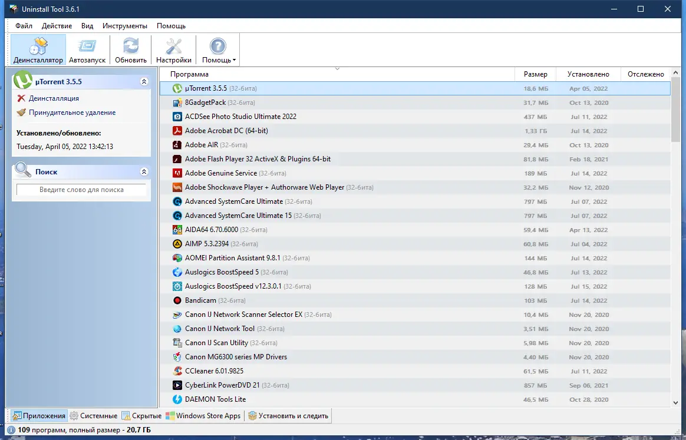Click the Деинсталляция link in side panel
The width and height of the screenshot is (686, 440).
(x=54, y=98)
